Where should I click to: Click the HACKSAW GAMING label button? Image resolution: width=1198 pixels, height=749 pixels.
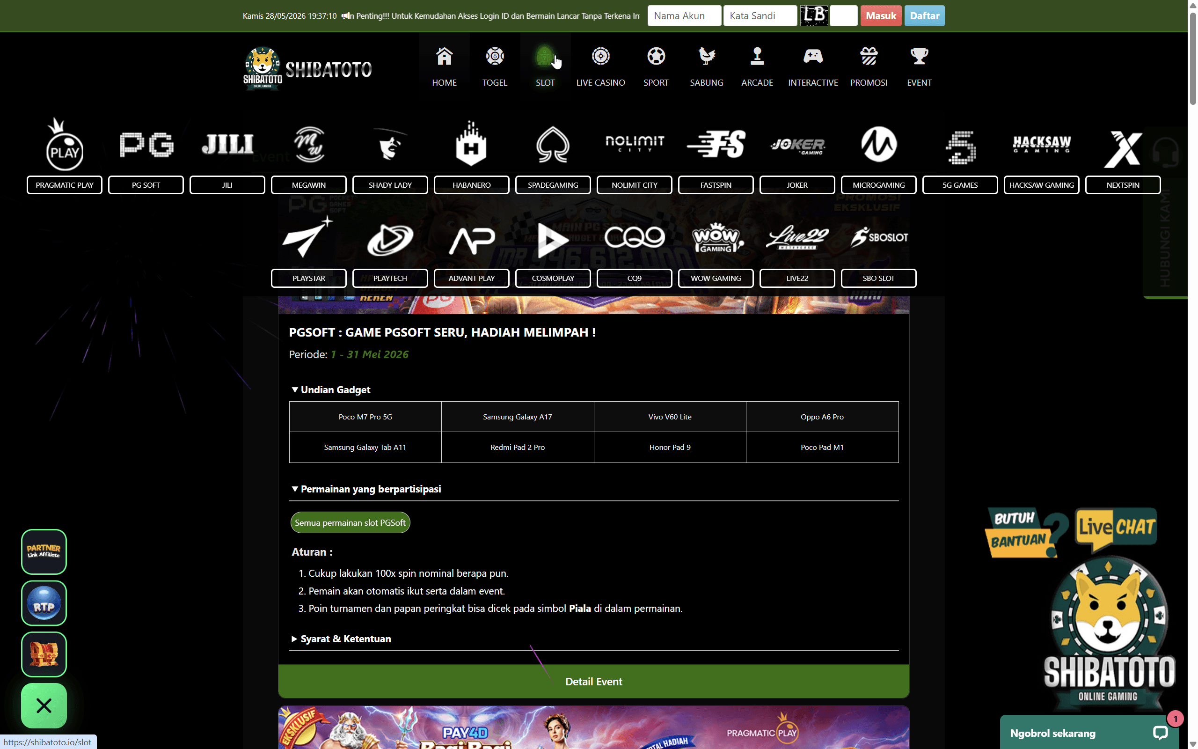tap(1042, 185)
